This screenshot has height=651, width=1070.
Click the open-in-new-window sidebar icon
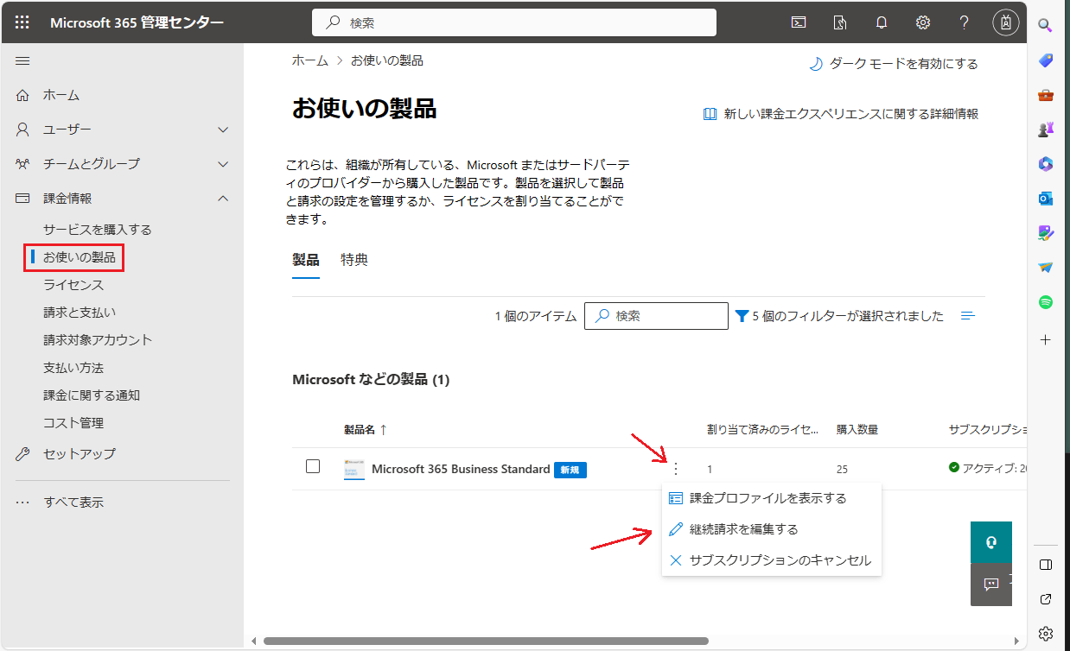pyautogui.click(x=1046, y=599)
